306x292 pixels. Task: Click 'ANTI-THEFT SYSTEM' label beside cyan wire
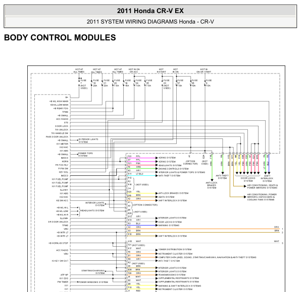click(x=169, y=176)
